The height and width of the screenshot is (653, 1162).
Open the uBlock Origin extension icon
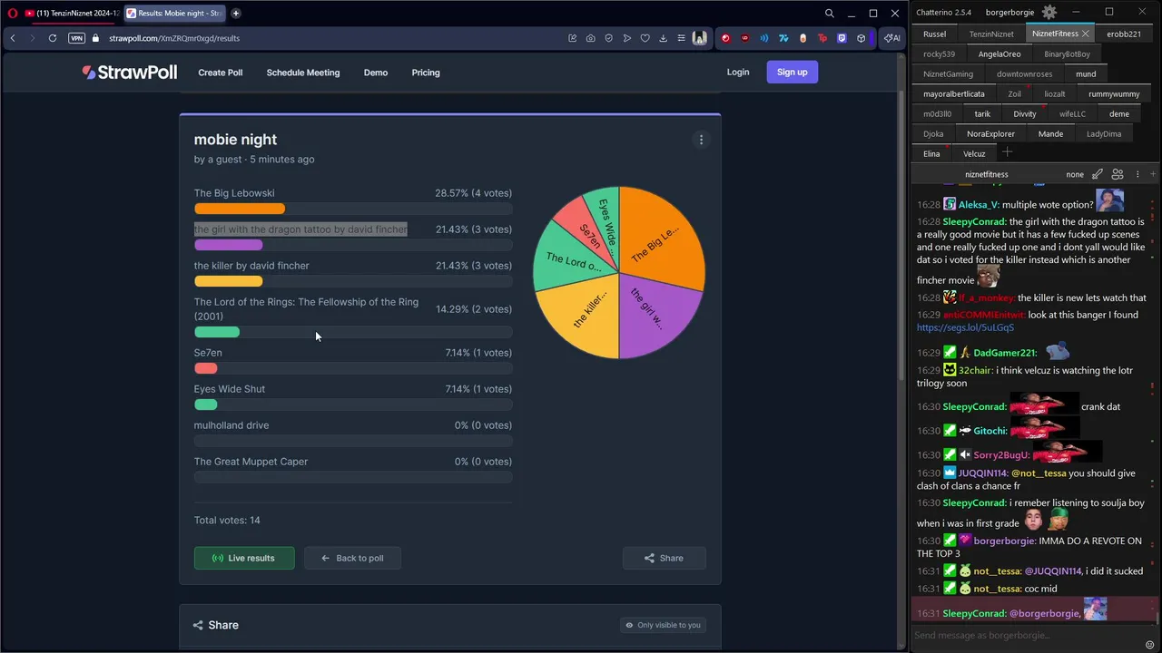(x=745, y=38)
